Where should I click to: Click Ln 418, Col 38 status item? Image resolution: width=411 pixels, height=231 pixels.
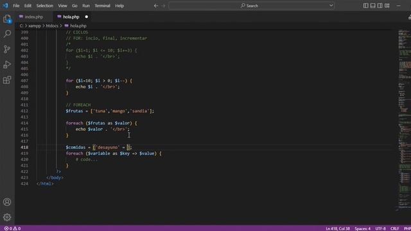coord(338,228)
